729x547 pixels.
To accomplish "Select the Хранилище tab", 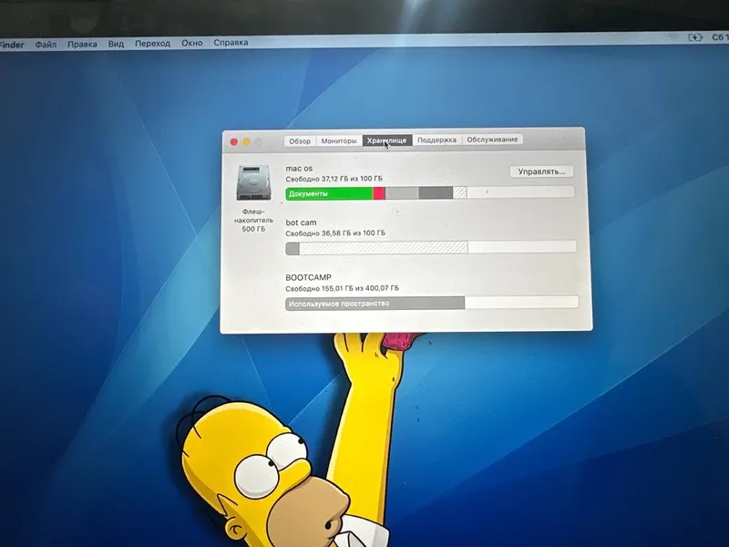I will click(x=386, y=140).
